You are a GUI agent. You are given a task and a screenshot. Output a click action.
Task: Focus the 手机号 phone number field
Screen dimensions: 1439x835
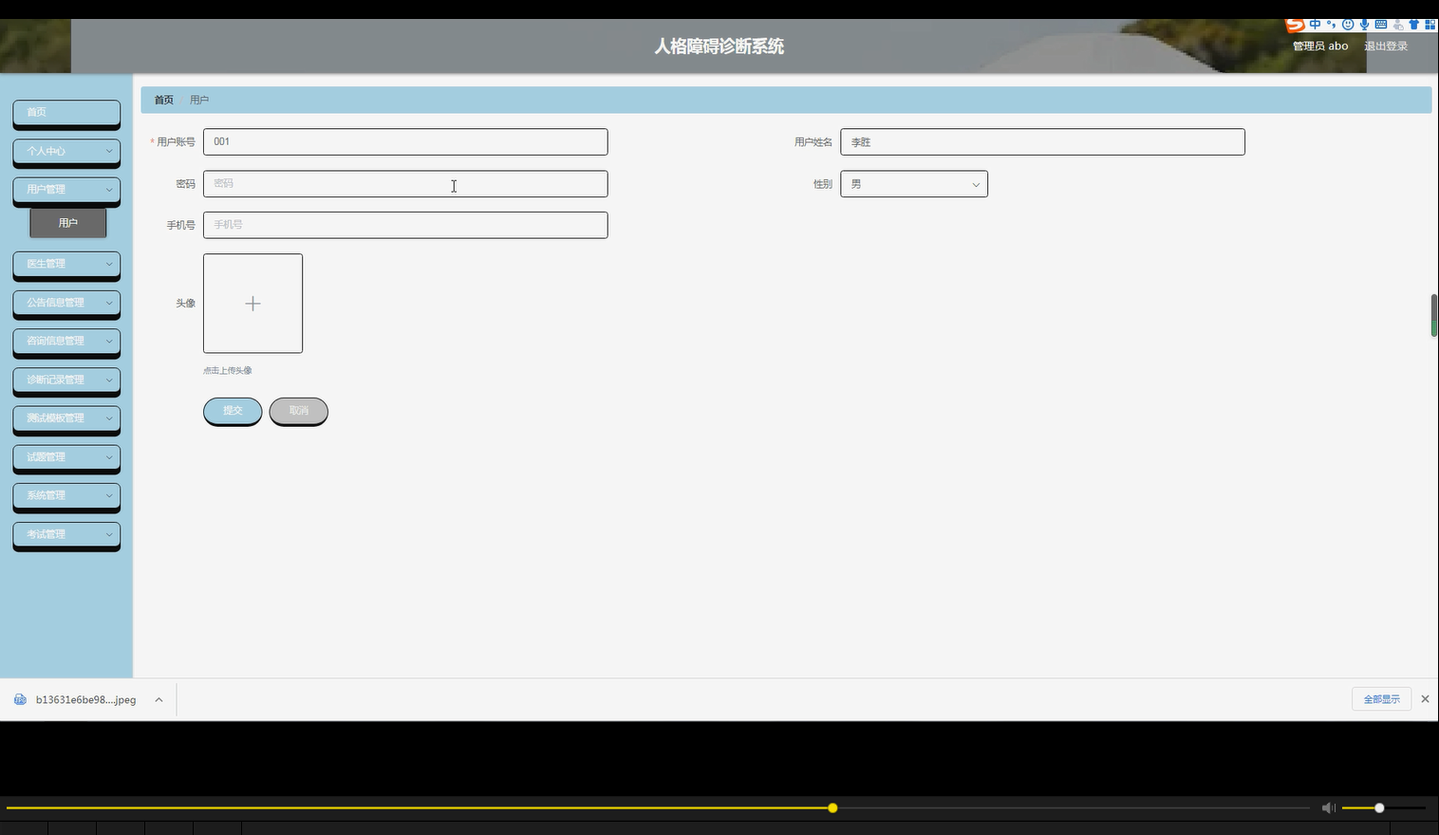tap(405, 225)
